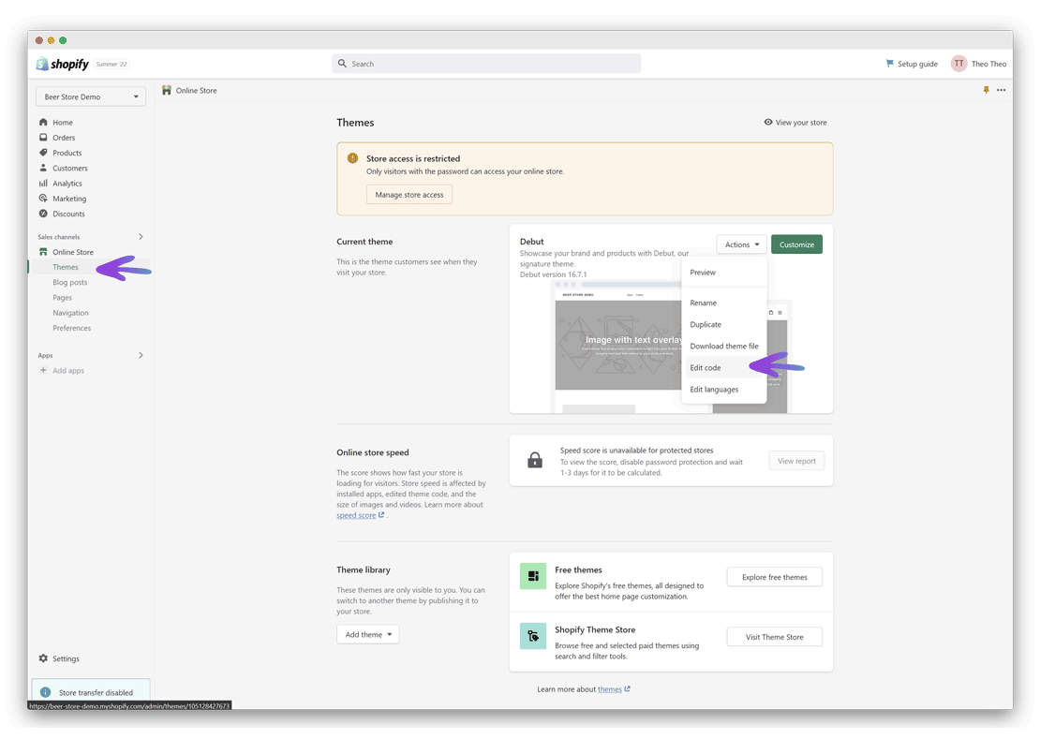The width and height of the screenshot is (1040, 739).
Task: Click the Analytics bar-chart icon
Action: 43,183
